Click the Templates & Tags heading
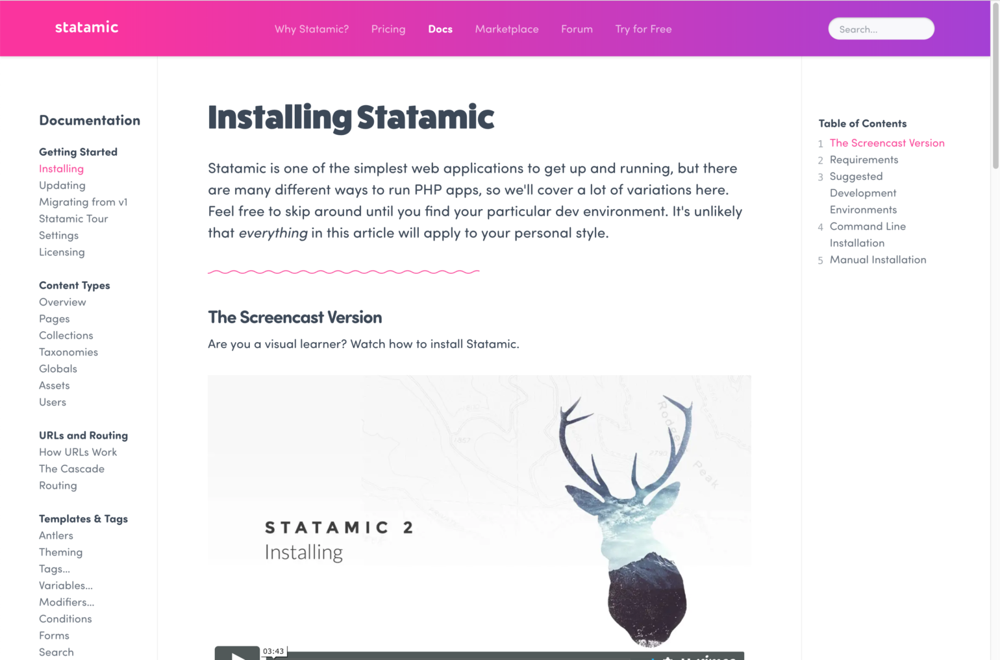The image size is (1000, 660). (x=83, y=519)
